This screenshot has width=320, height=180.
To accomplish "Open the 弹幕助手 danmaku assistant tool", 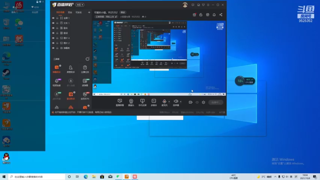I will tap(56, 69).
